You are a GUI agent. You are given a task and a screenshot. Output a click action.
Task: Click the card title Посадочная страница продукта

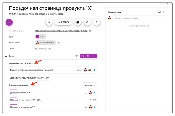51,8
